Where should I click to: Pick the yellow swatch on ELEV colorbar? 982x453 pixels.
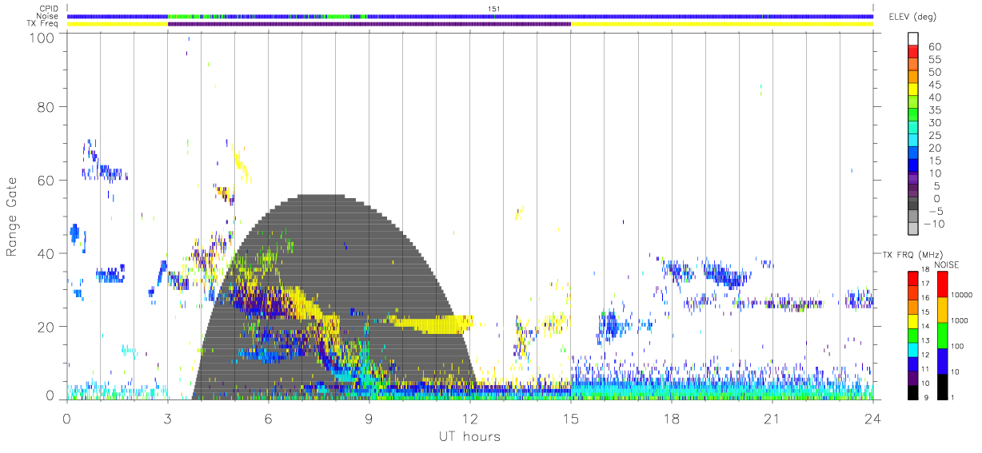pos(912,91)
